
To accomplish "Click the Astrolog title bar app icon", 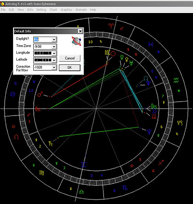I will pyautogui.click(x=2, y=4).
